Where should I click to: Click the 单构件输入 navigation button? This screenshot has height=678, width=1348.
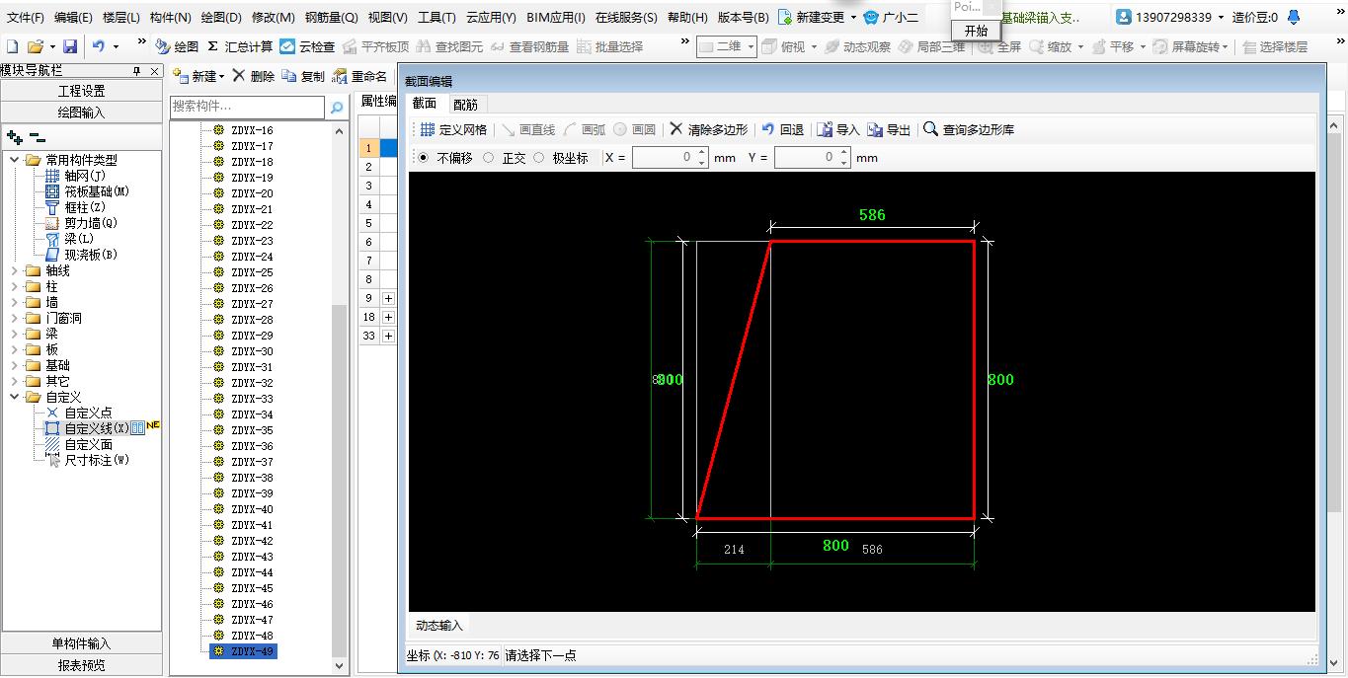tap(81, 643)
